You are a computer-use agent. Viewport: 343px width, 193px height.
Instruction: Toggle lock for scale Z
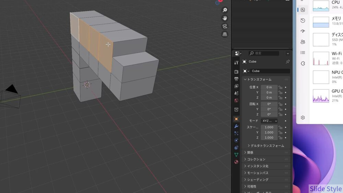(280, 138)
